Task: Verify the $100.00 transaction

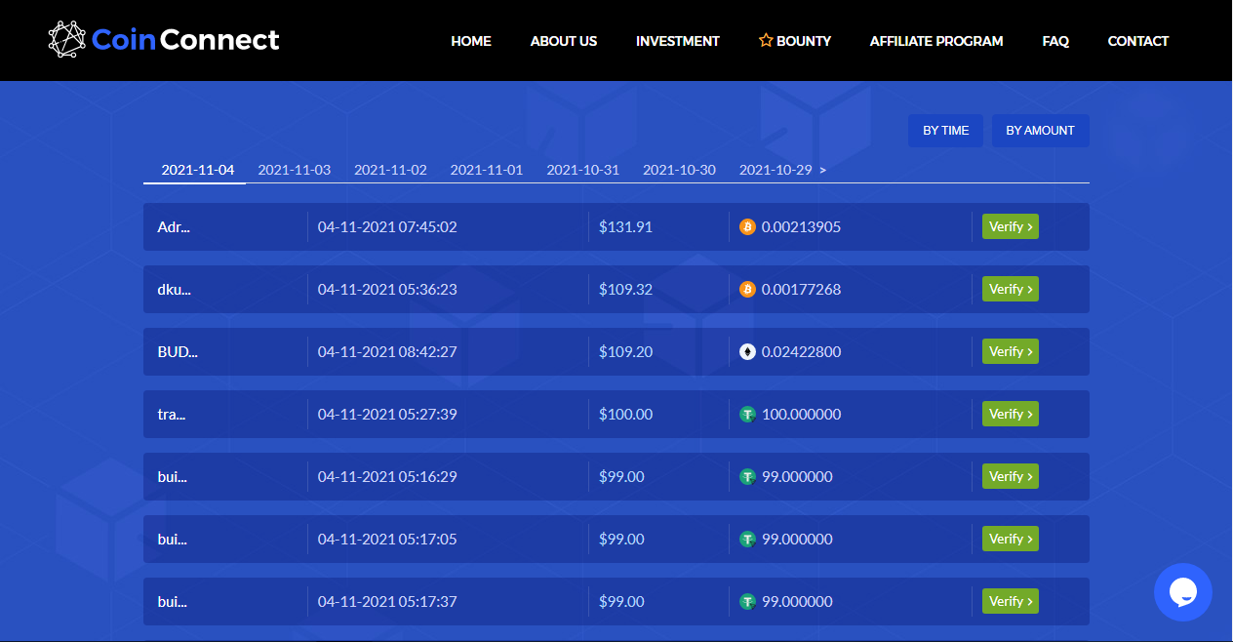Action: [1011, 414]
